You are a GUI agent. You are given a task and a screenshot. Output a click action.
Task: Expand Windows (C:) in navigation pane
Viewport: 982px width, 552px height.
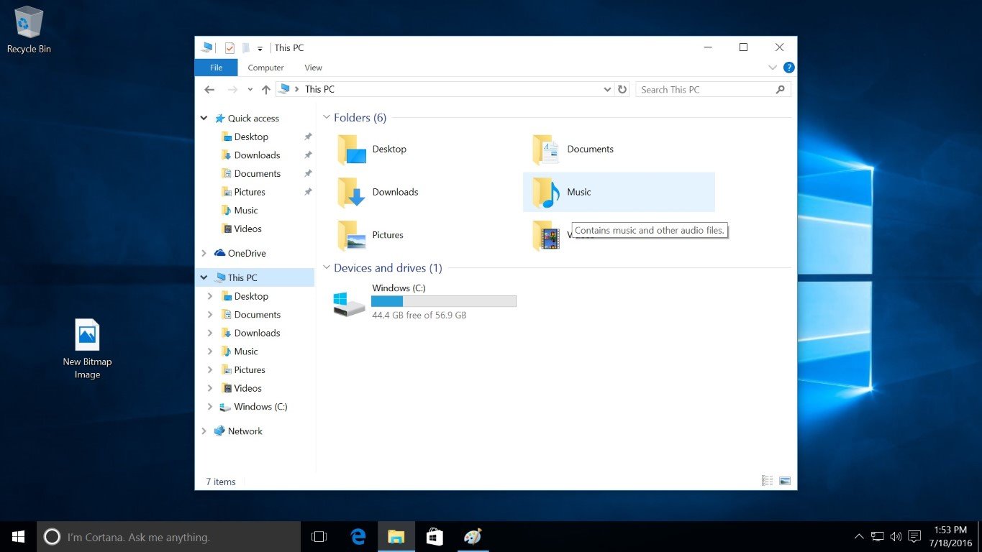pyautogui.click(x=210, y=407)
